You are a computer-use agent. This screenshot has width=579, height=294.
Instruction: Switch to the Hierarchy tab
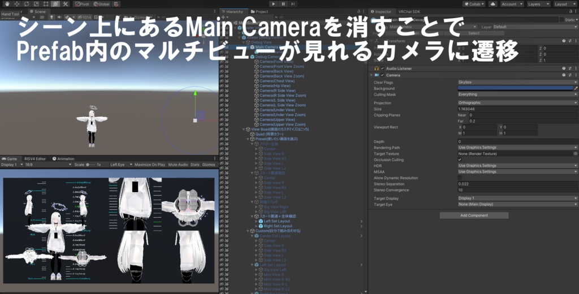coord(232,12)
